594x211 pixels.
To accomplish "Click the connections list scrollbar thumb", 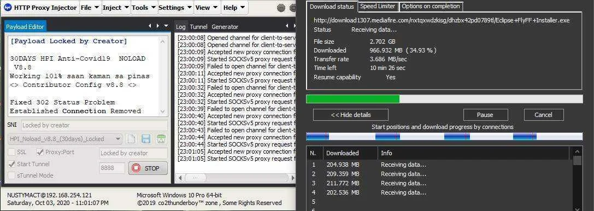I will 577,160.
